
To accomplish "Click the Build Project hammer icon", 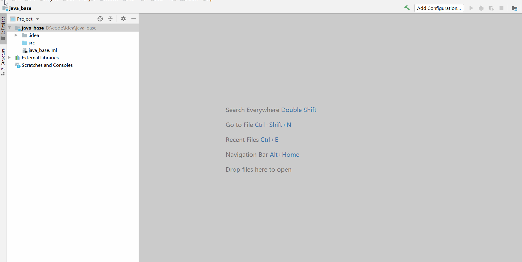I will coord(407,8).
